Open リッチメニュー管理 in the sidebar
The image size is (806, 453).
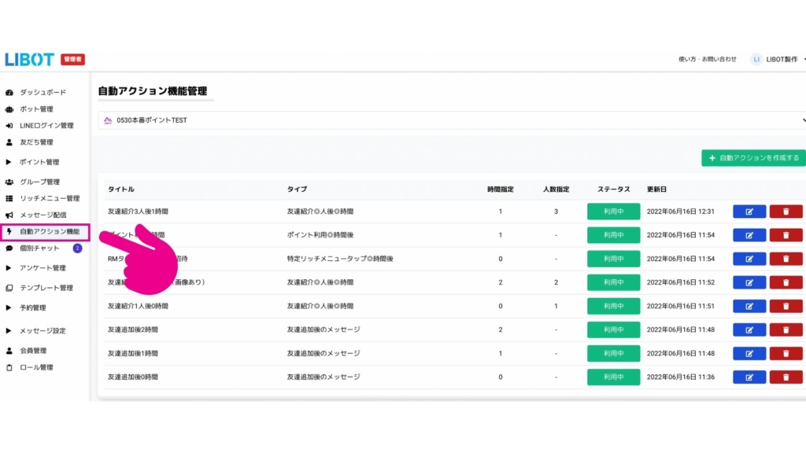tap(49, 198)
